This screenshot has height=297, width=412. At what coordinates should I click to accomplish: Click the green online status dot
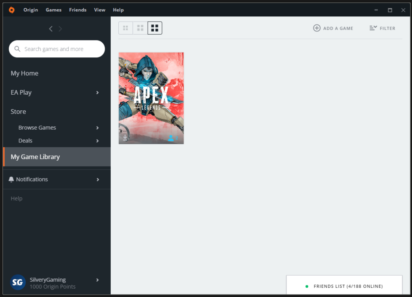307,286
